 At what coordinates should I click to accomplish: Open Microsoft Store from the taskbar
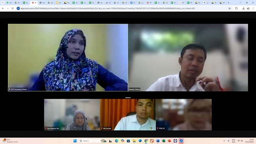128,141
